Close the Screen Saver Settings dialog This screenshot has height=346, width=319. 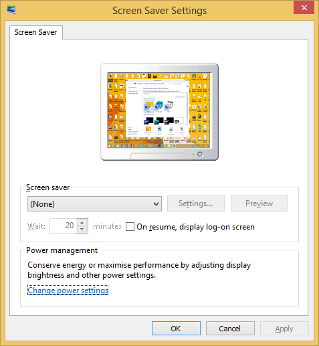click(304, 7)
